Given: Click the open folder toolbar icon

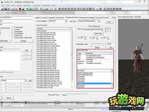Looking at the screenshot, I should pyautogui.click(x=3, y=9).
